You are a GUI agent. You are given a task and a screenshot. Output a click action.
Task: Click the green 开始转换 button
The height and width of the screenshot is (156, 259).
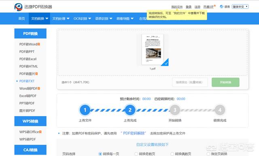[225, 82]
